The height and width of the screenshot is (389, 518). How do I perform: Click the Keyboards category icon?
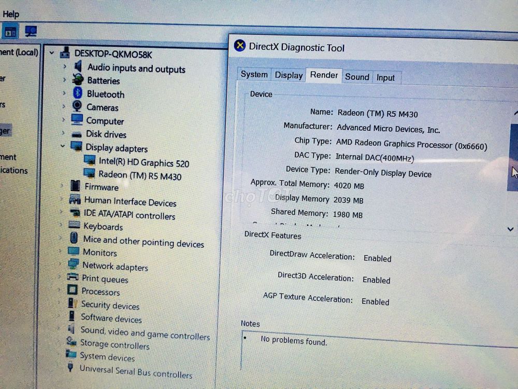click(74, 225)
